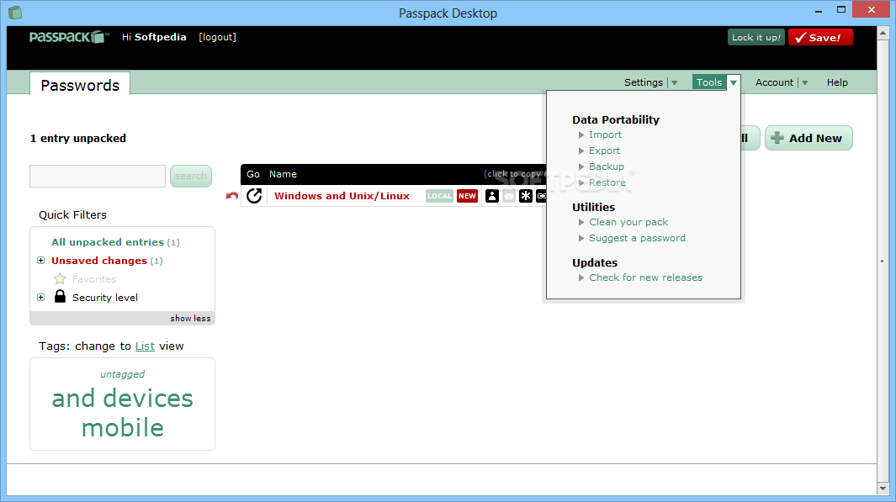896x502 pixels.
Task: Click the Security level padlock icon
Action: pos(60,296)
